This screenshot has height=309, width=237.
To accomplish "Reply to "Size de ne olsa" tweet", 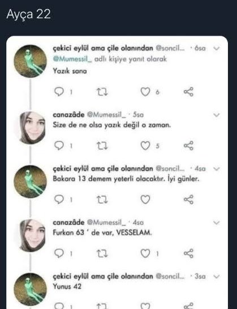I will click(x=59, y=146).
